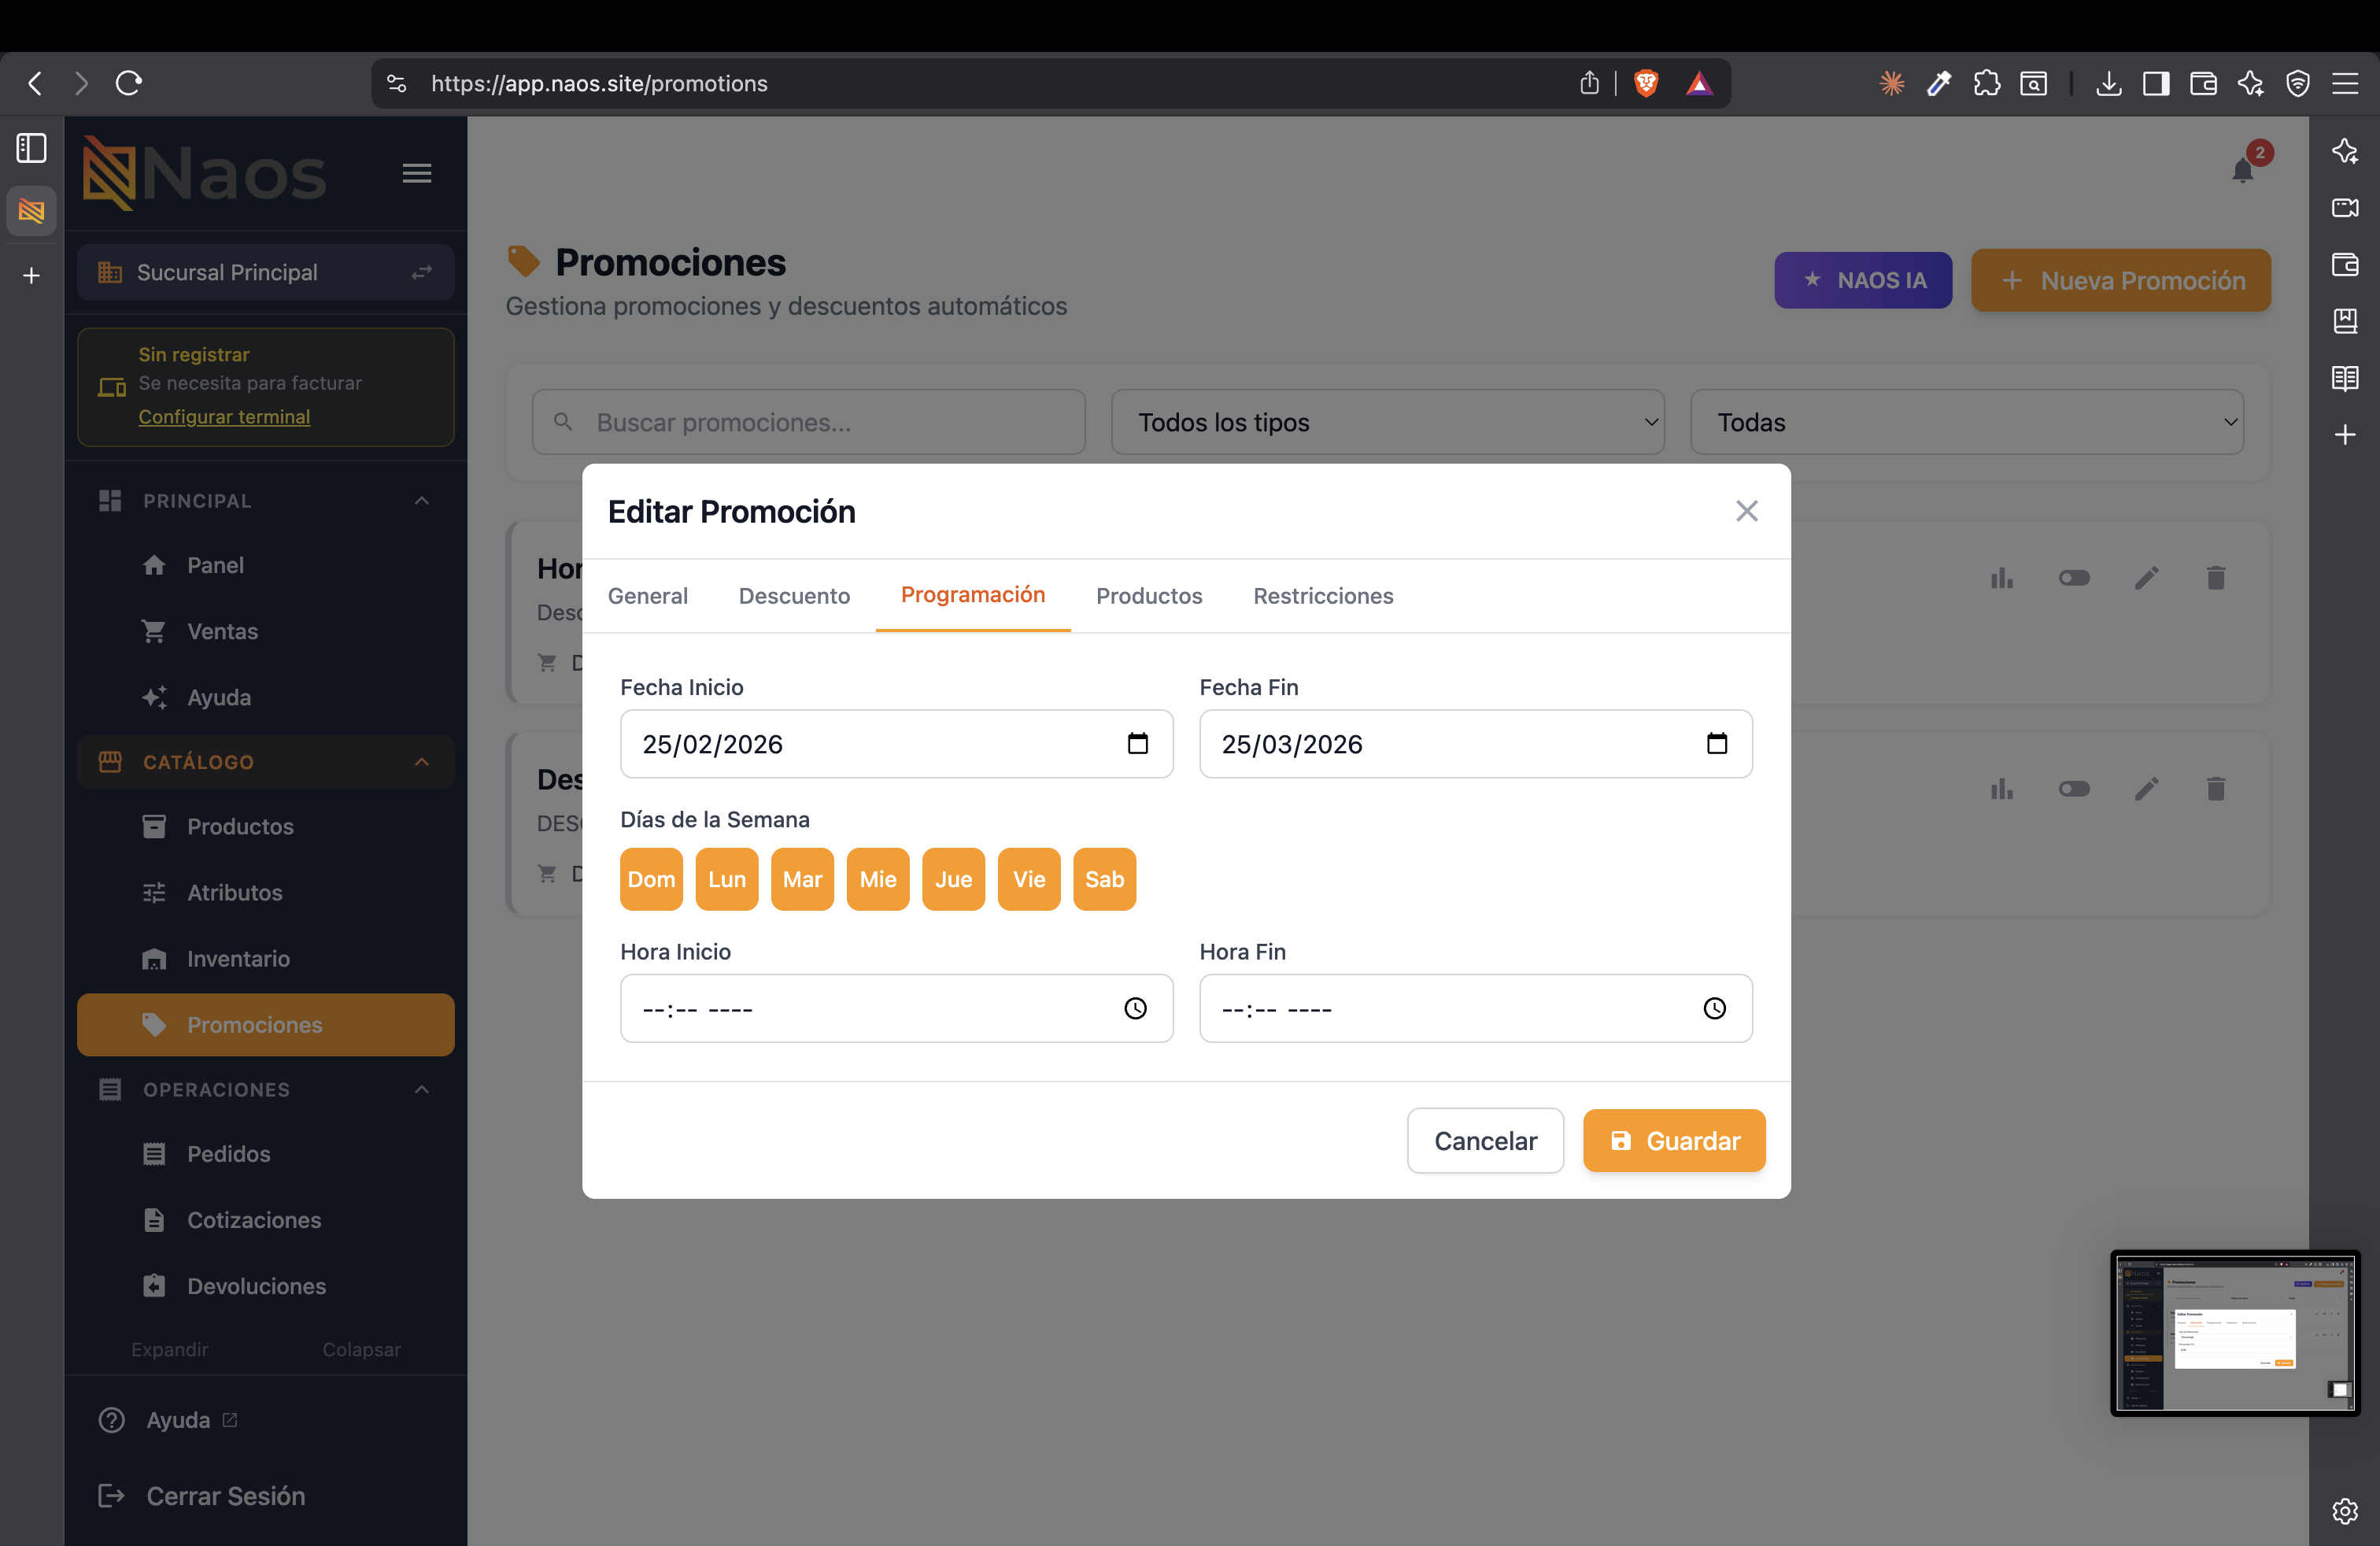The image size is (2380, 1546).
Task: Edit the second promotion with pencil icon
Action: pos(2146,789)
